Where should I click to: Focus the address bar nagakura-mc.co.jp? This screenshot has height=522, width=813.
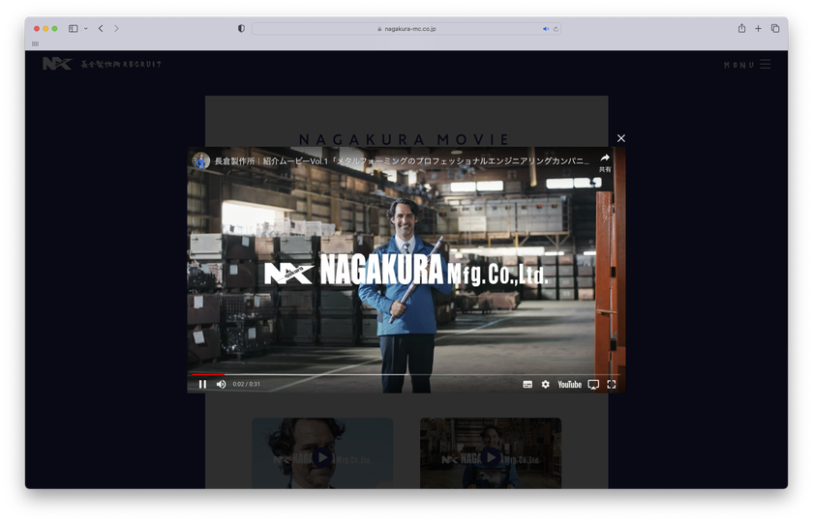406,29
